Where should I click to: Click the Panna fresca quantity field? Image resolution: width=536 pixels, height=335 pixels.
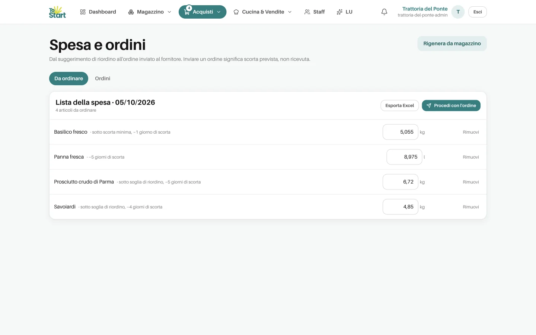(404, 157)
